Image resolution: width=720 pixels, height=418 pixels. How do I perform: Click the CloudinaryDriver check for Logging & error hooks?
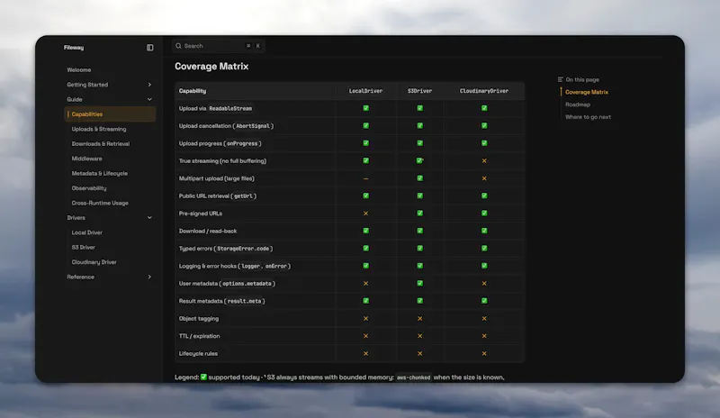click(484, 266)
